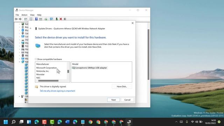The image size is (224, 126).
Task: Open taskbar Search magnifier
Action: [14, 122]
